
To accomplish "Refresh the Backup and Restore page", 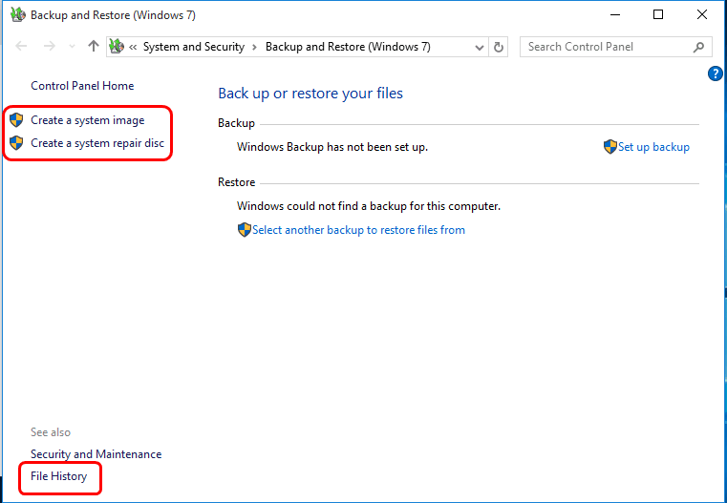I will (x=499, y=47).
